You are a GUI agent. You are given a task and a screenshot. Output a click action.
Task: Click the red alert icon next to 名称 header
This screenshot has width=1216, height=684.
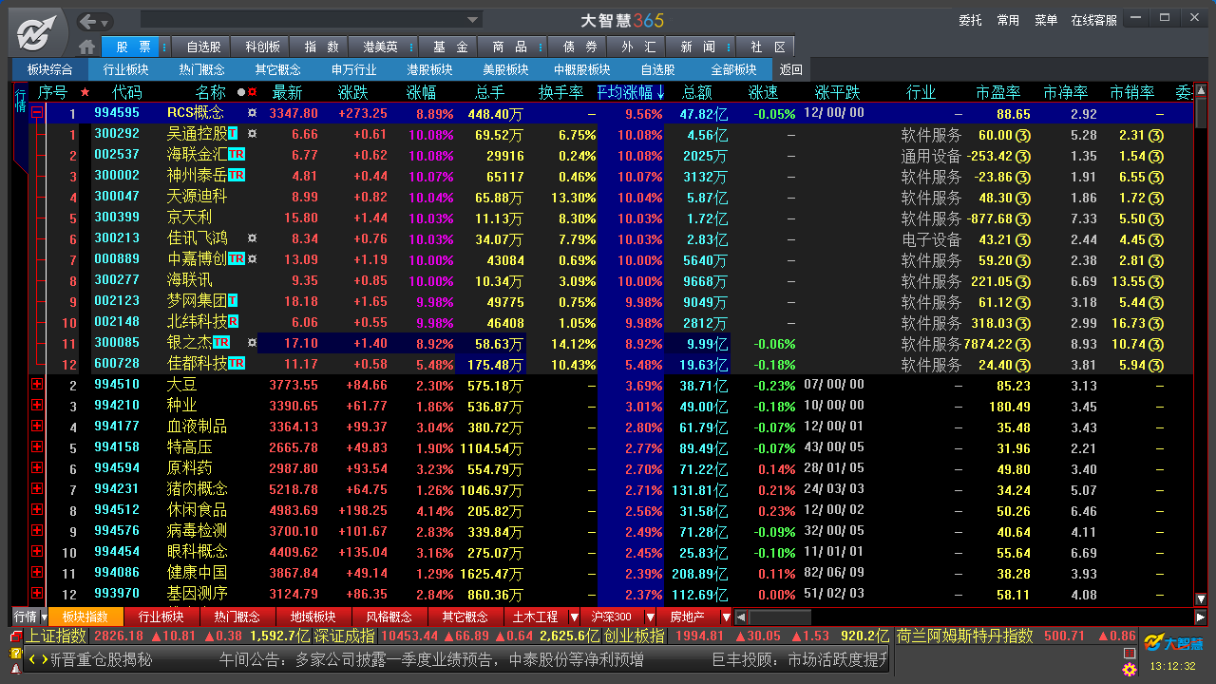[252, 92]
